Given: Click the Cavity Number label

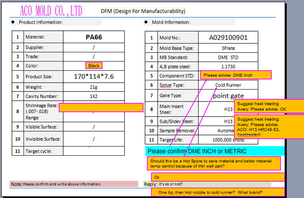Looking at the screenshot, I should (41, 96).
